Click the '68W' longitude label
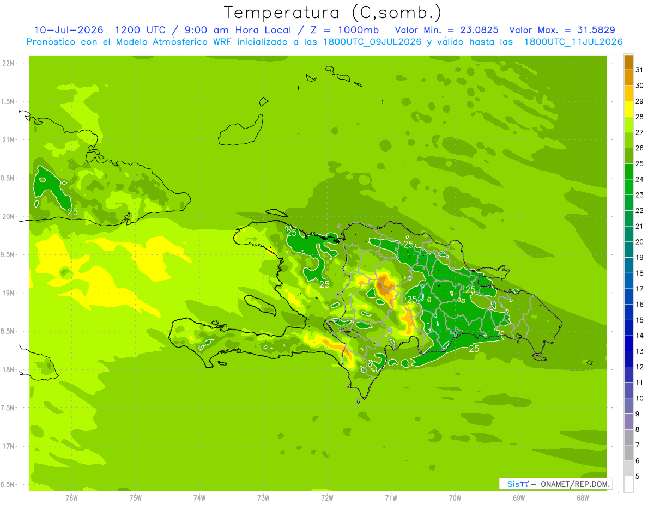The height and width of the screenshot is (505, 654). coord(583,498)
